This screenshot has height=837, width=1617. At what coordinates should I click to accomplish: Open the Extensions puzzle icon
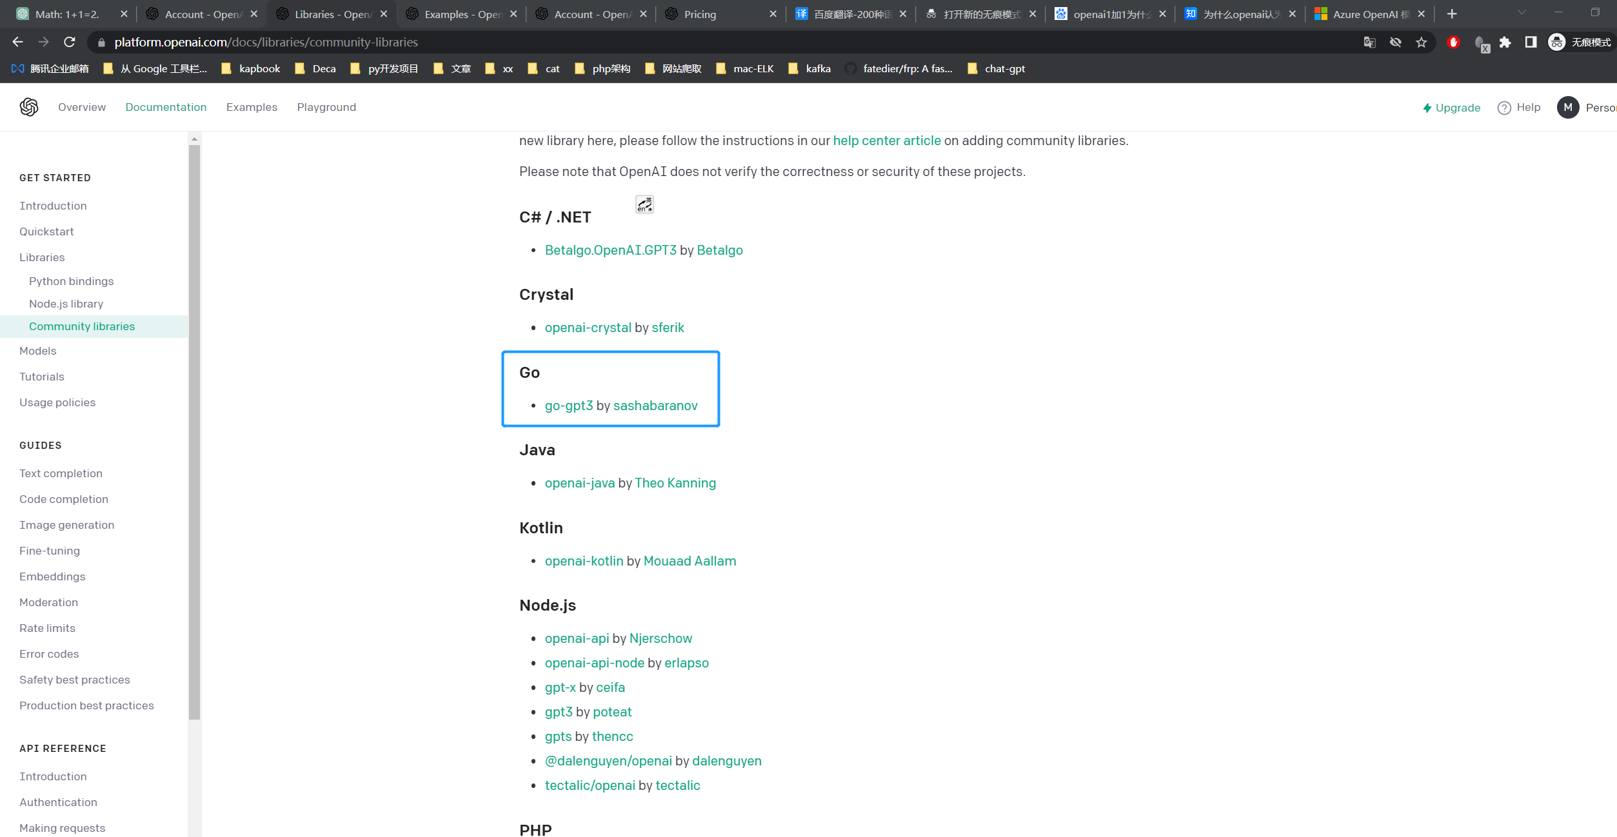[x=1505, y=43]
